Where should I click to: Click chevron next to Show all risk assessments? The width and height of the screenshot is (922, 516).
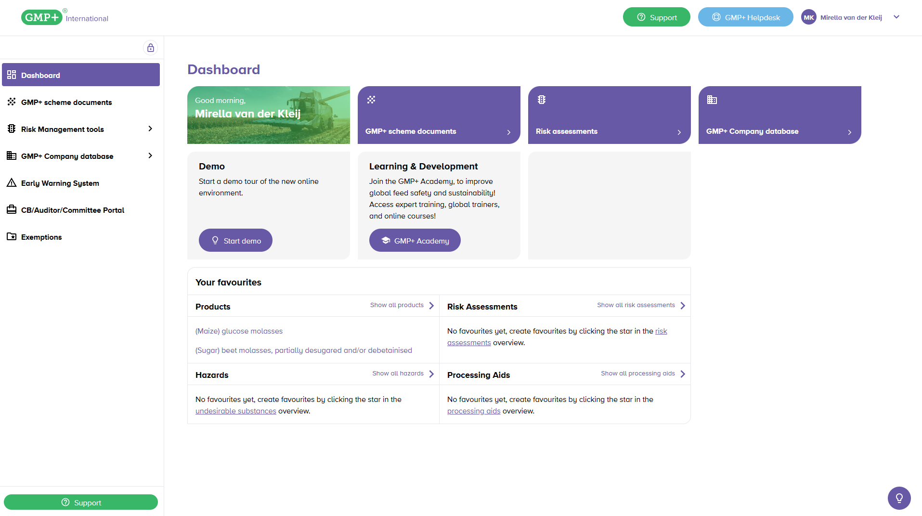[x=683, y=305]
